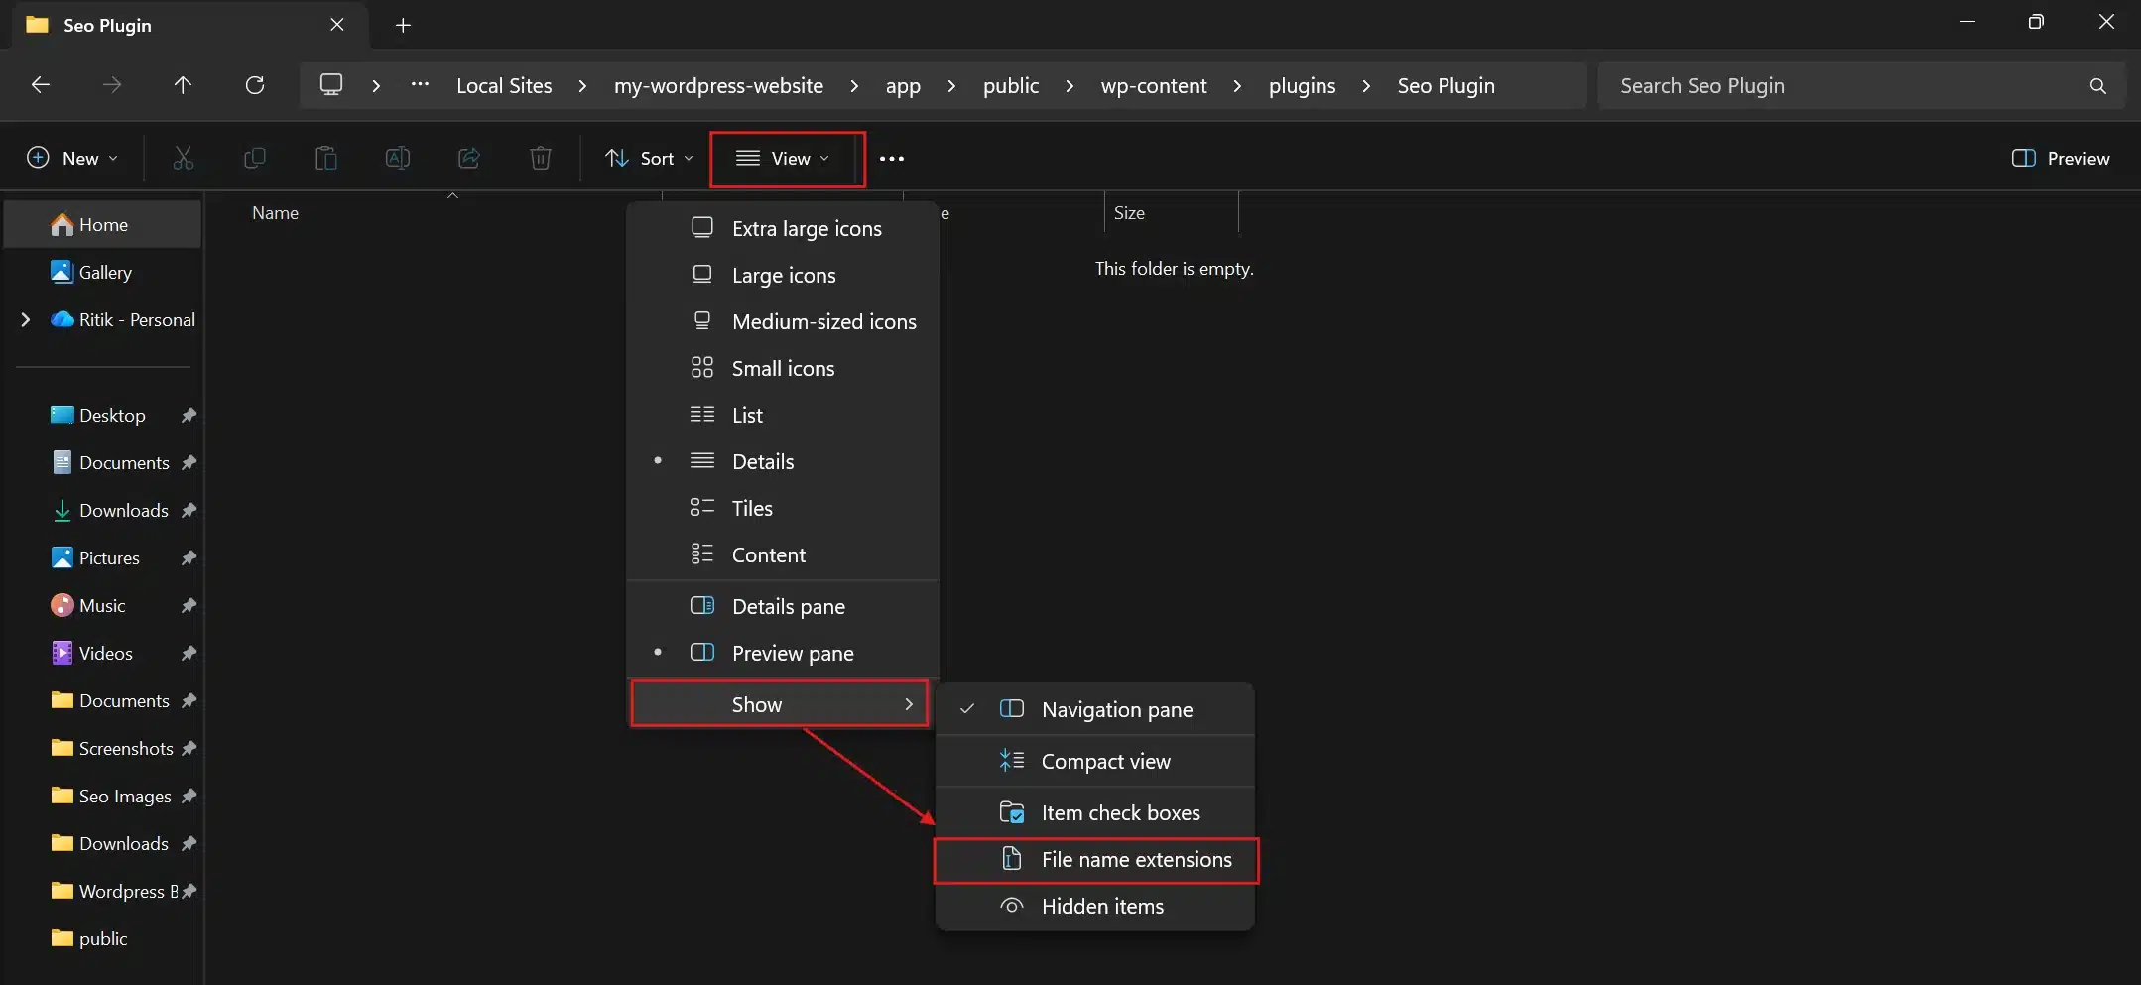This screenshot has height=985, width=2141.
Task: Open the See more three-dots menu in toolbar
Action: (x=892, y=159)
